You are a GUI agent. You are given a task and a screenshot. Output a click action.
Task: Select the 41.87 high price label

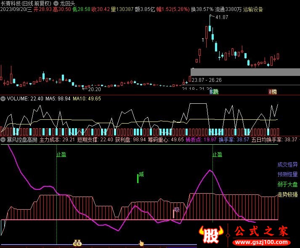pyautogui.click(x=222, y=17)
